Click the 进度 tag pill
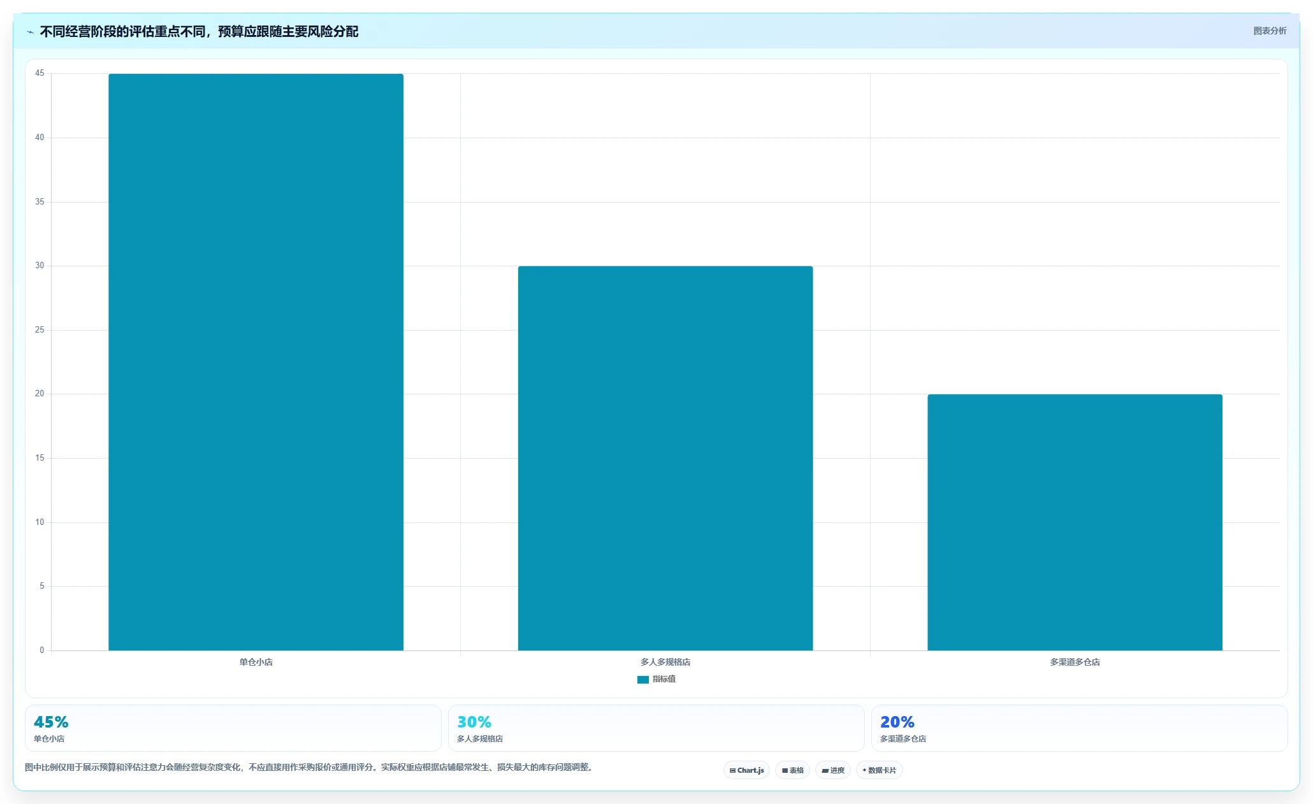This screenshot has width=1313, height=804. point(832,770)
